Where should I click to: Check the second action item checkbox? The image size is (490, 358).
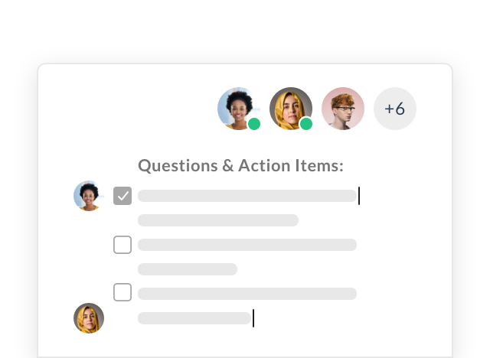click(122, 245)
